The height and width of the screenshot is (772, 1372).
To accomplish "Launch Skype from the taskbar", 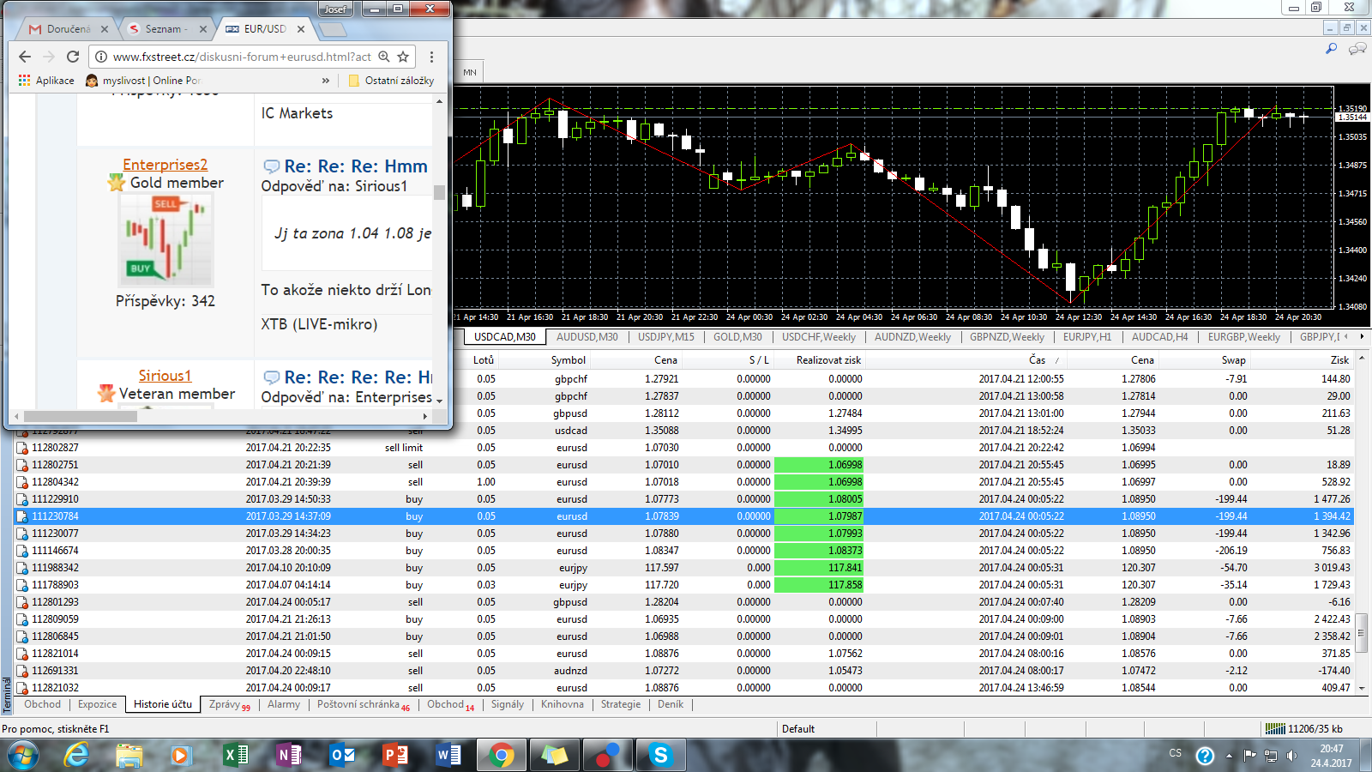I will [x=660, y=755].
